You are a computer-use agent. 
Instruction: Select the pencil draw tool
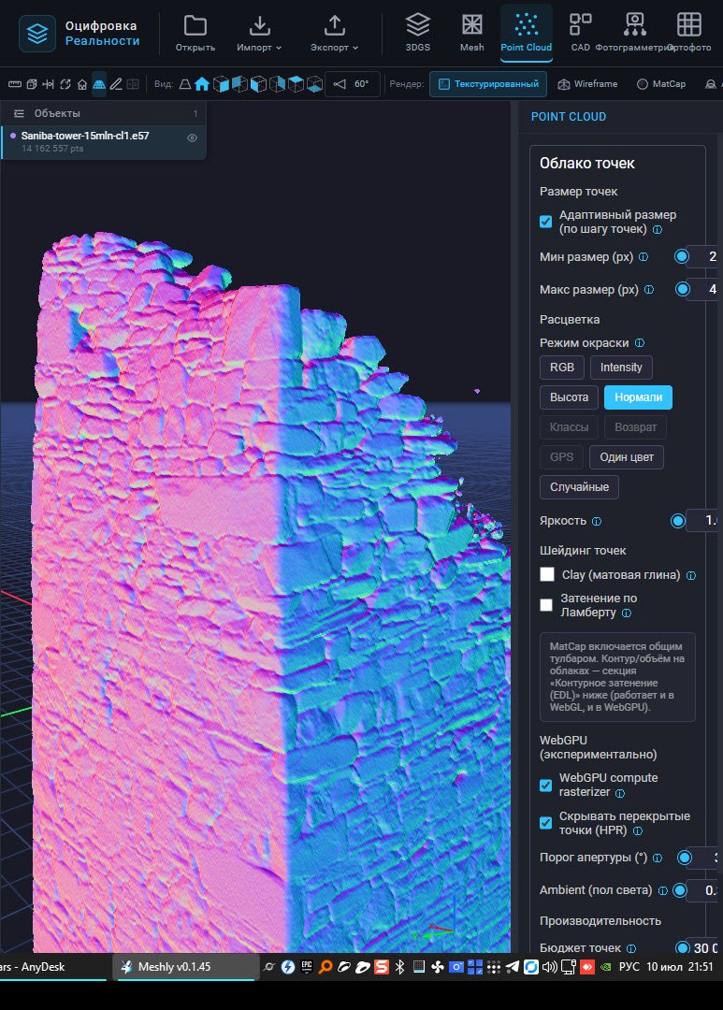(x=116, y=84)
